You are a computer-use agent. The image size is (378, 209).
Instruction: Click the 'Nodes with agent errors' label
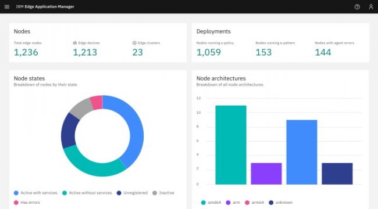pyautogui.click(x=334, y=43)
